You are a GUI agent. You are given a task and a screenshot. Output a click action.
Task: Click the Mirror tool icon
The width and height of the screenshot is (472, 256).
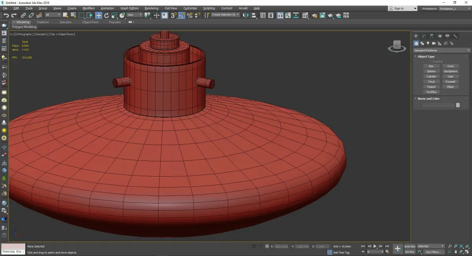(246, 15)
